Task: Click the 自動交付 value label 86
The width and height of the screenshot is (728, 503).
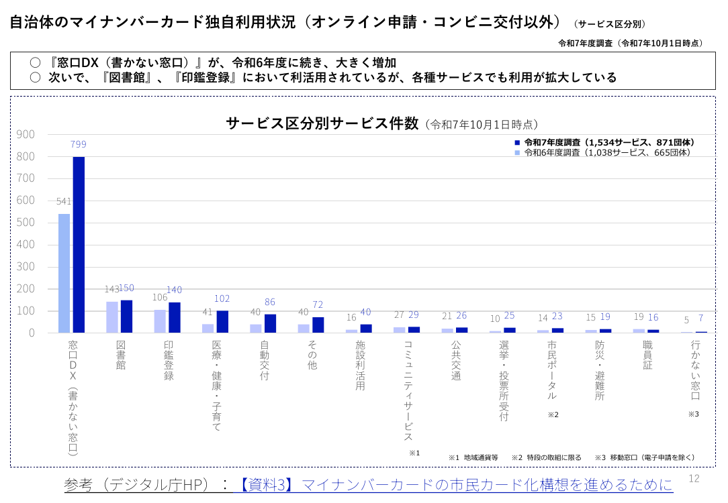Action: [x=270, y=302]
